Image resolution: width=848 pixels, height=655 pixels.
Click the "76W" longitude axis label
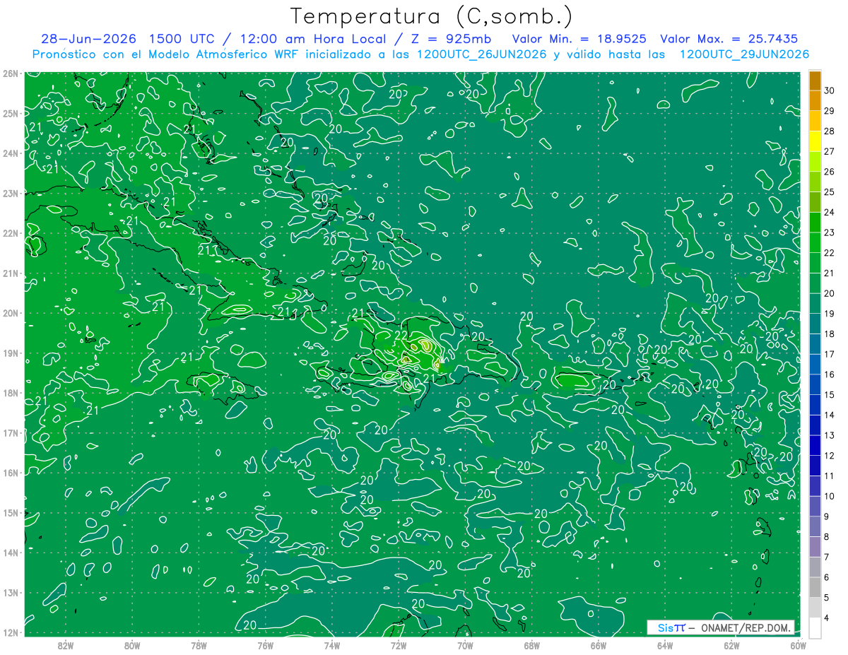(265, 644)
